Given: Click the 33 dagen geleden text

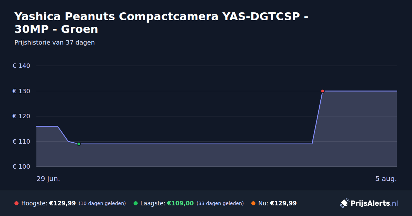Looking at the screenshot, I should pos(220,203).
